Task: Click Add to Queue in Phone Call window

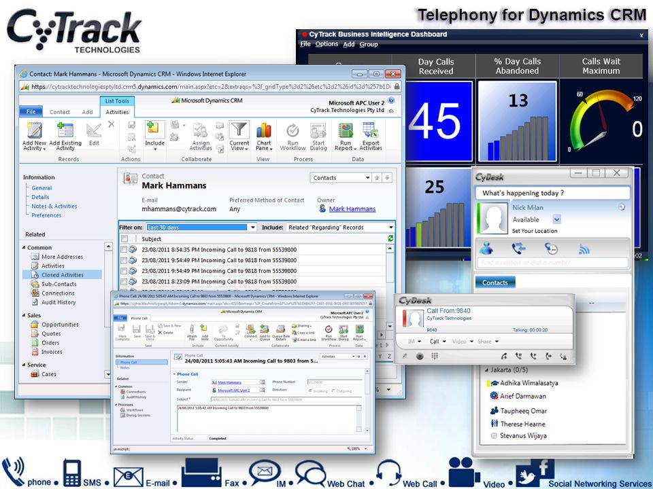Action: coord(265,333)
